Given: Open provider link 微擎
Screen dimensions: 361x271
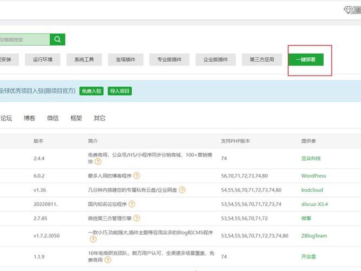Looking at the screenshot, I should click(x=306, y=218).
